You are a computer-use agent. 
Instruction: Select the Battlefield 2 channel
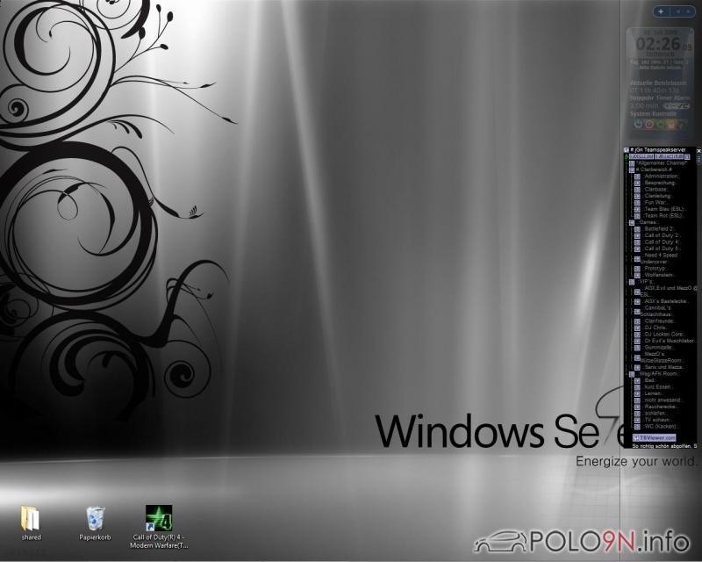click(667, 228)
